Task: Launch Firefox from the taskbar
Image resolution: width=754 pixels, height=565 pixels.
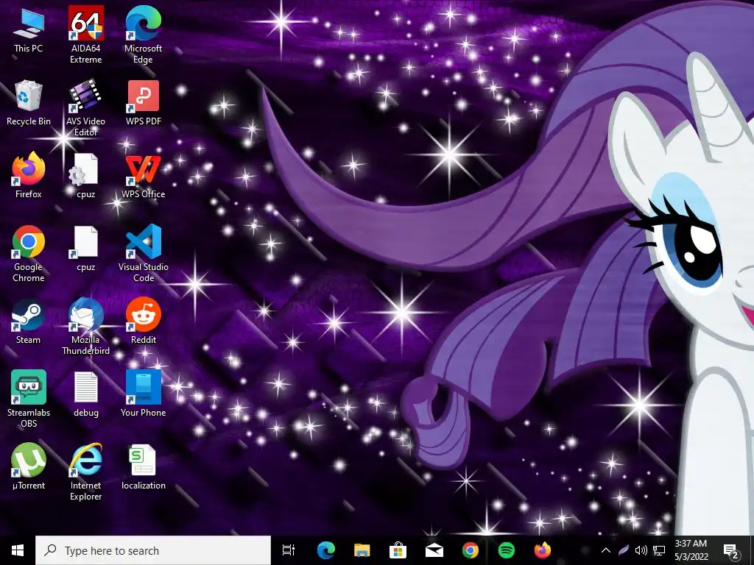Action: click(543, 550)
